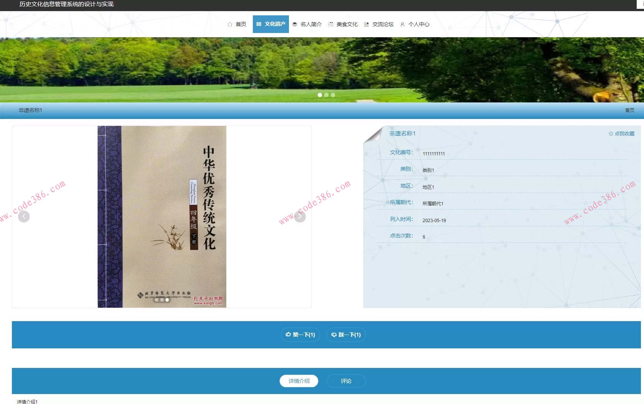Click the star icon next to 点我收藏
644x404 pixels.
click(611, 134)
